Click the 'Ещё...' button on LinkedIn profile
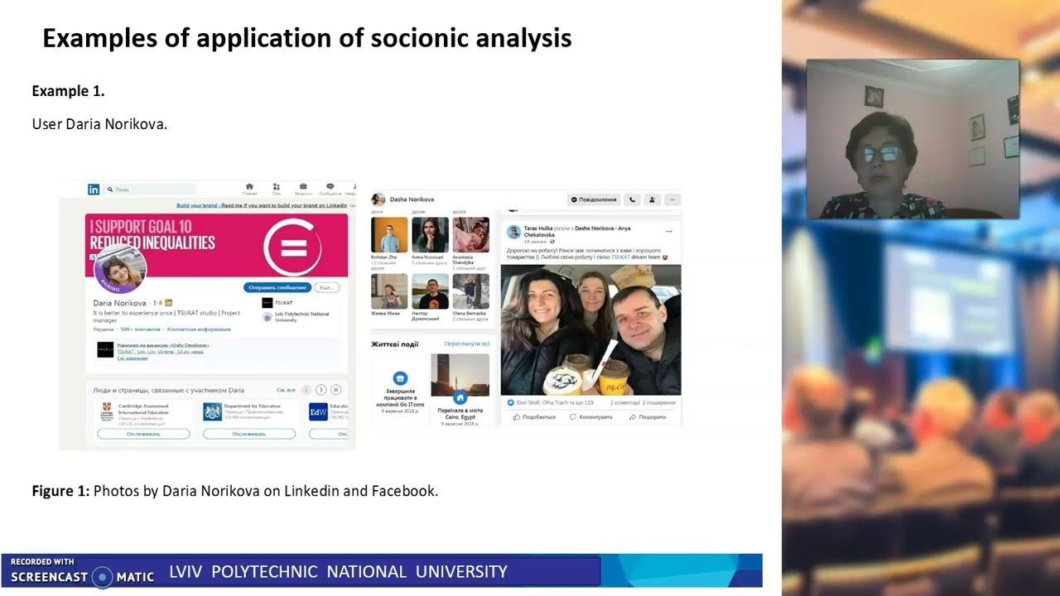Image resolution: width=1060 pixels, height=596 pixels. point(328,287)
